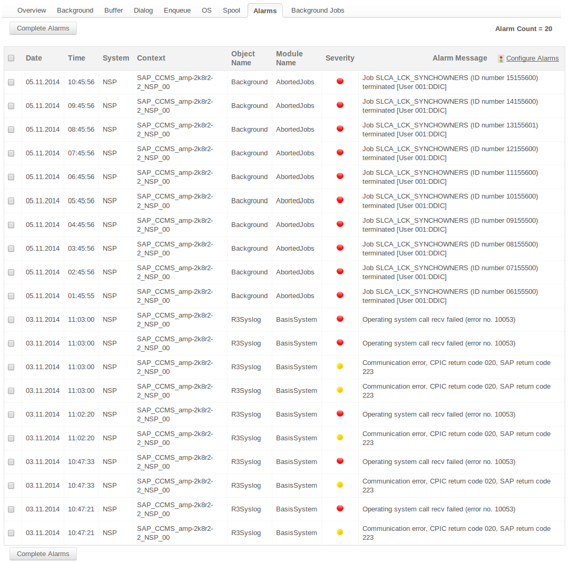Click red severity icon for 10:45:56 alarm
Screen dimensions: 569x563
340,81
